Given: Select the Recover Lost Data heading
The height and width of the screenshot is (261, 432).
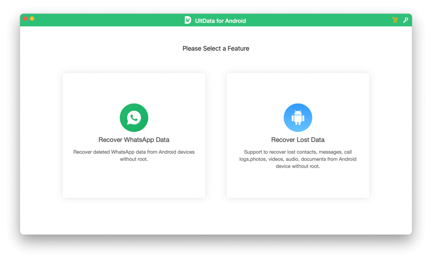Looking at the screenshot, I should 298,140.
